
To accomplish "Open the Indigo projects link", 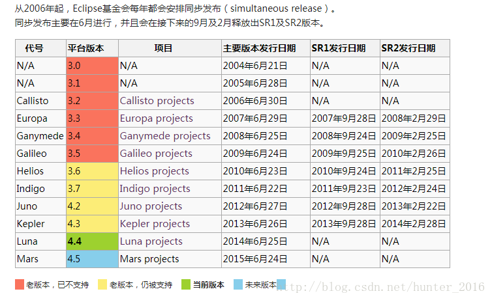I will pos(155,188).
